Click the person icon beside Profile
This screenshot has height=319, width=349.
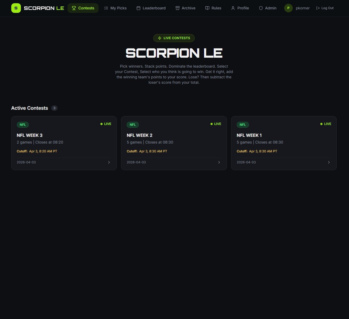point(233,8)
